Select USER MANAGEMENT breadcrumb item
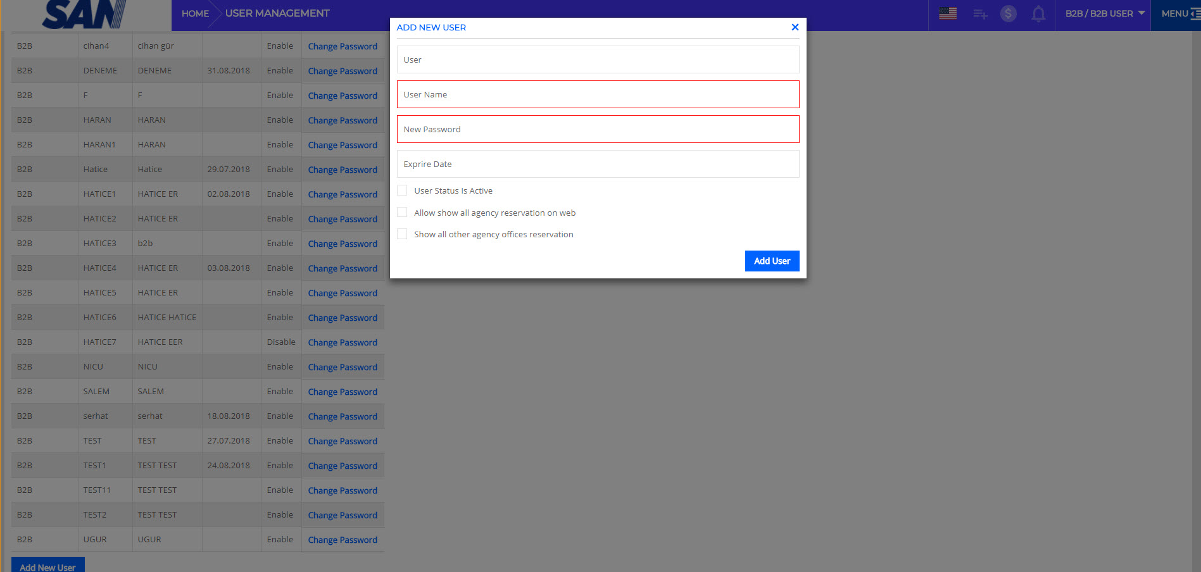1201x572 pixels. (277, 13)
